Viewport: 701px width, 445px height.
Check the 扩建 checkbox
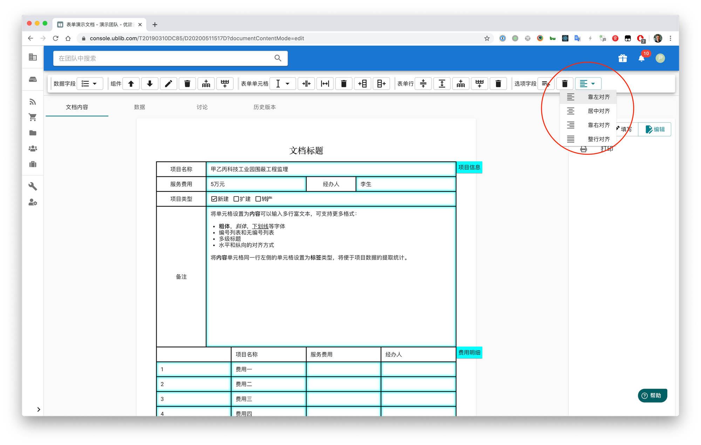click(x=236, y=199)
